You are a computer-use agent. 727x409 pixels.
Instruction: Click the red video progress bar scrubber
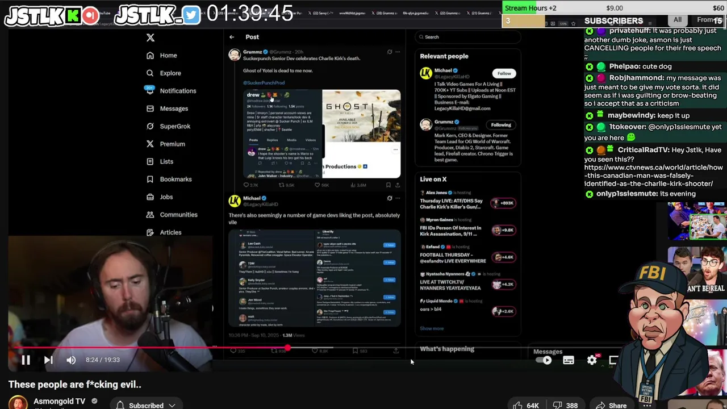click(x=287, y=348)
